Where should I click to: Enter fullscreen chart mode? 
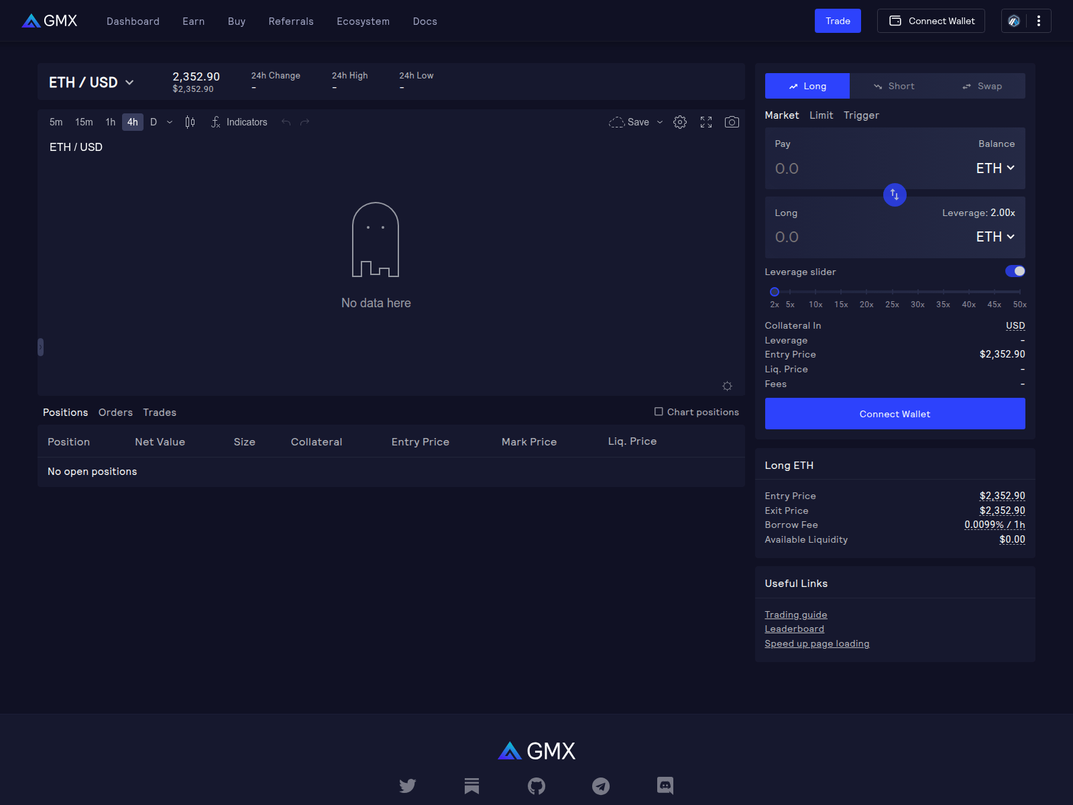[706, 122]
